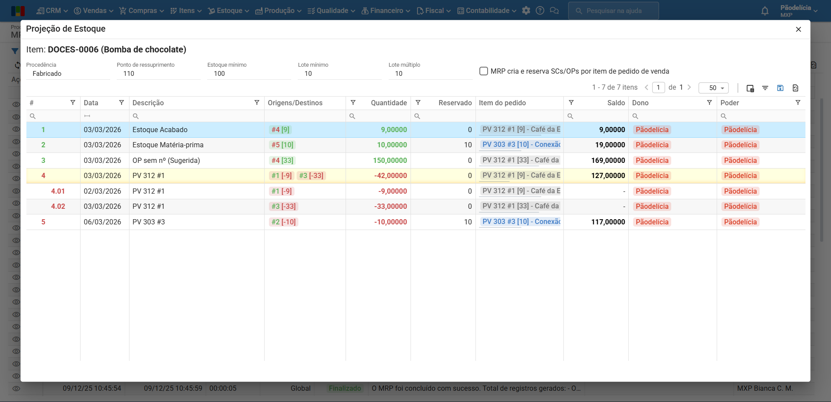The image size is (831, 402).
Task: Open the settings gear in top bar
Action: [x=526, y=11]
